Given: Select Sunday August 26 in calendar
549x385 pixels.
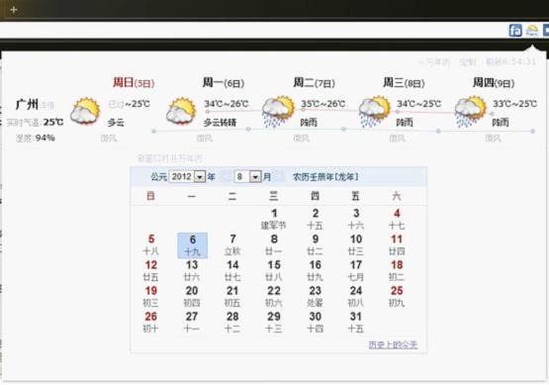Looking at the screenshot, I should click(x=151, y=323).
